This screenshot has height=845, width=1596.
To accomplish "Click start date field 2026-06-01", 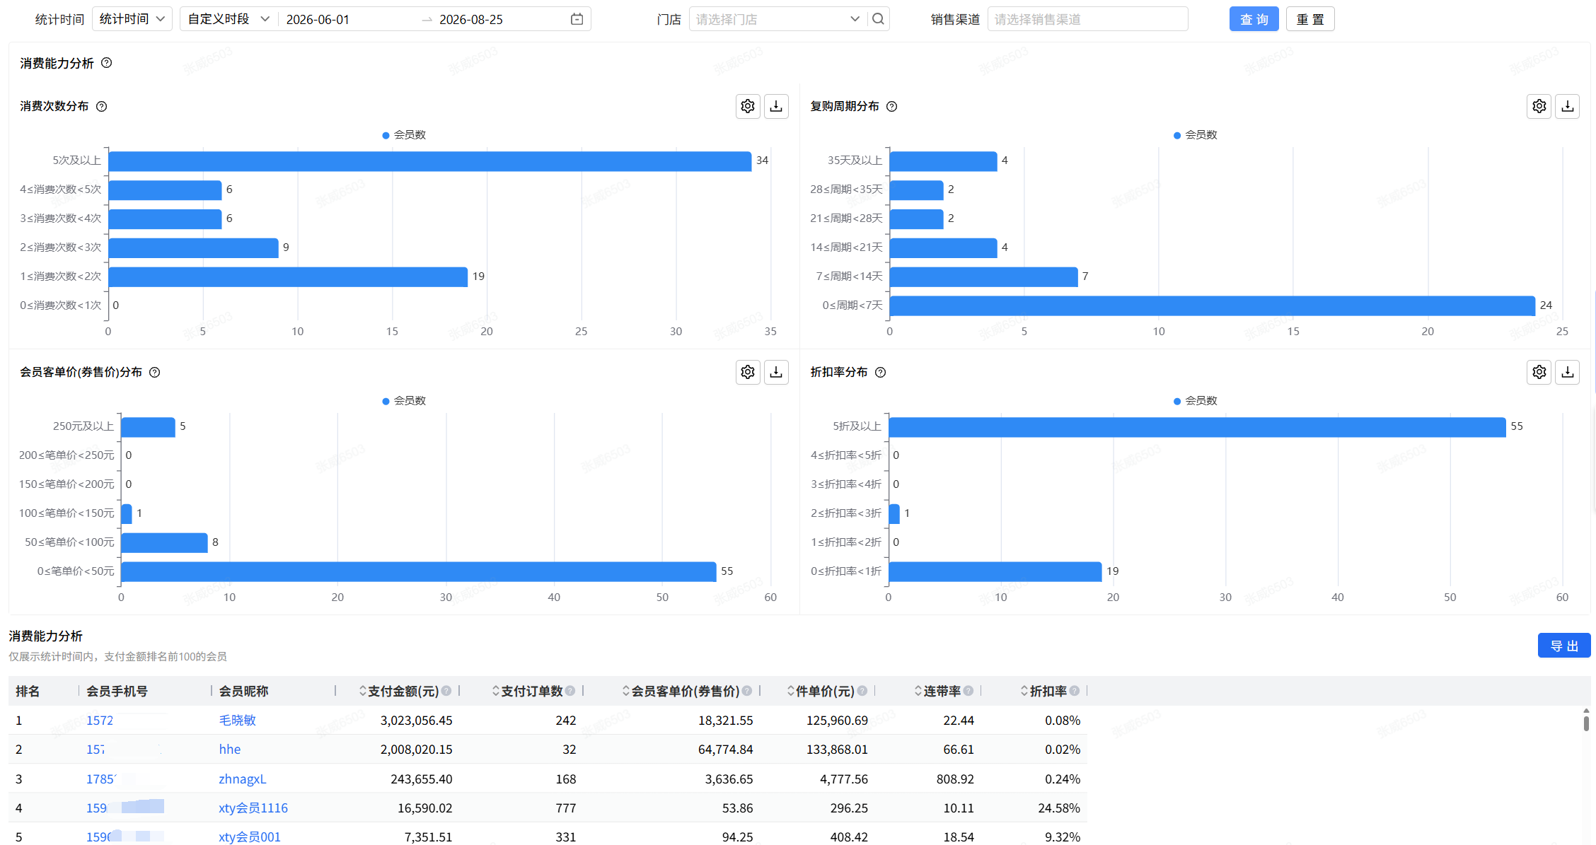I will [318, 19].
